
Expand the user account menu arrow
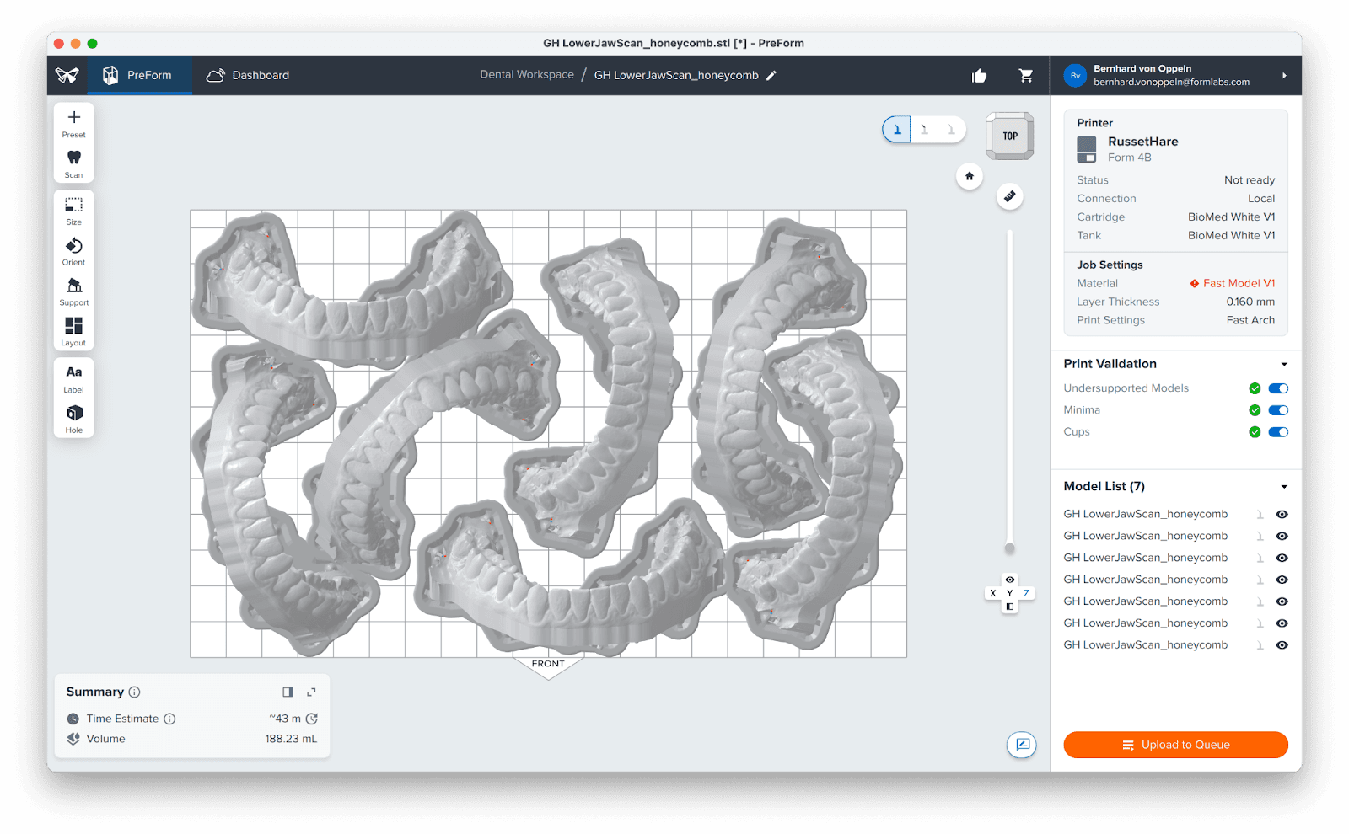click(x=1284, y=76)
